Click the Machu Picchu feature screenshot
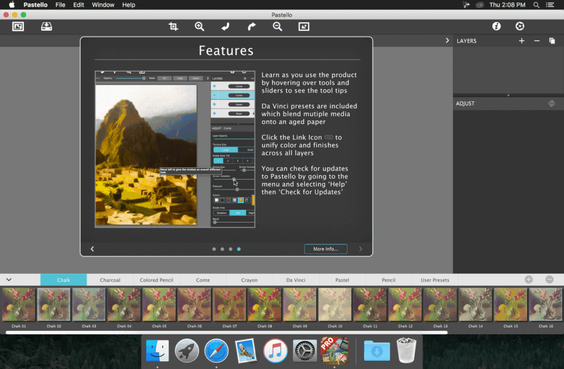 (175, 149)
